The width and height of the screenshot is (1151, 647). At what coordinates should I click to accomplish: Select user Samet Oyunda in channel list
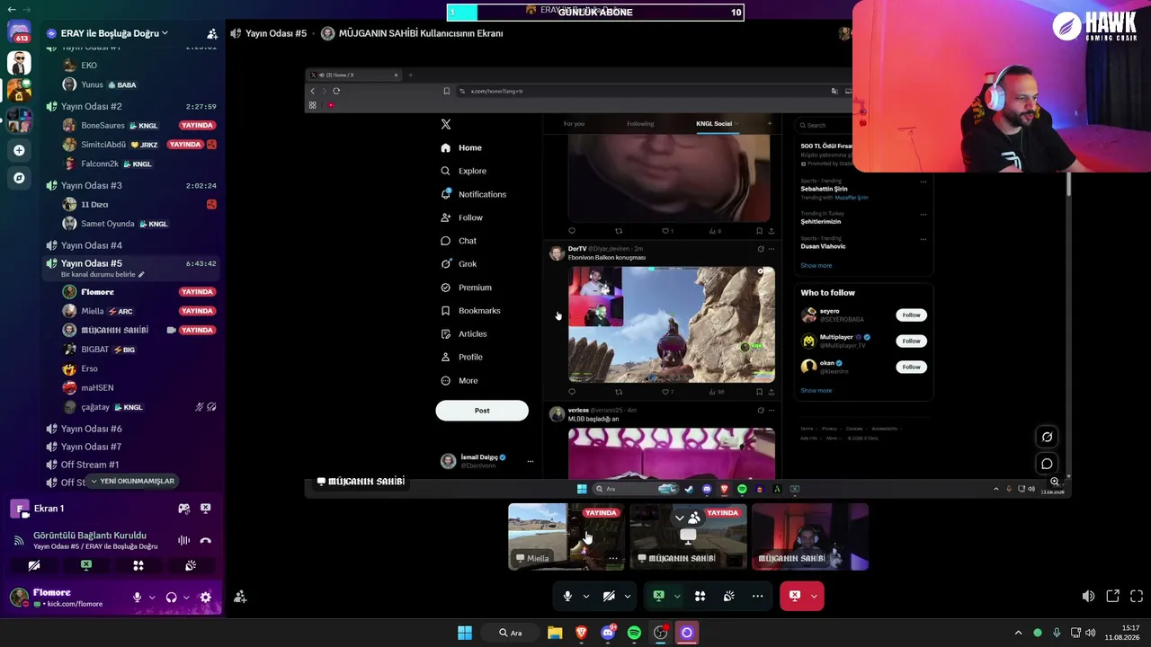tap(139, 224)
